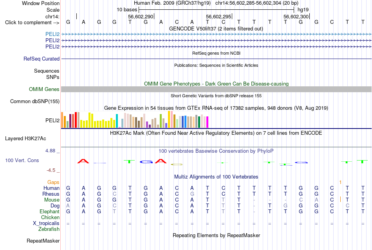Open the 100 Vert. Cons track label
This screenshot has width=372, height=250.
coord(22,161)
